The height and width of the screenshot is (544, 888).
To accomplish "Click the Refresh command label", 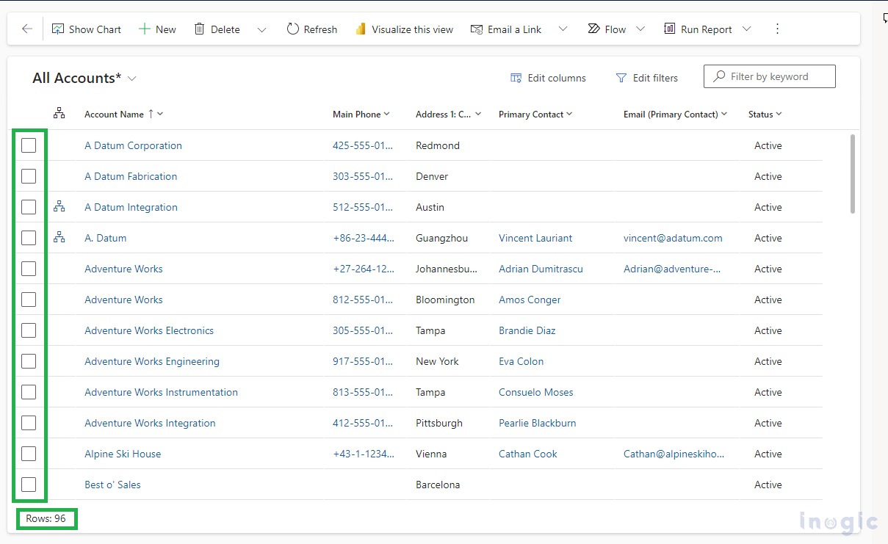I will (x=320, y=29).
